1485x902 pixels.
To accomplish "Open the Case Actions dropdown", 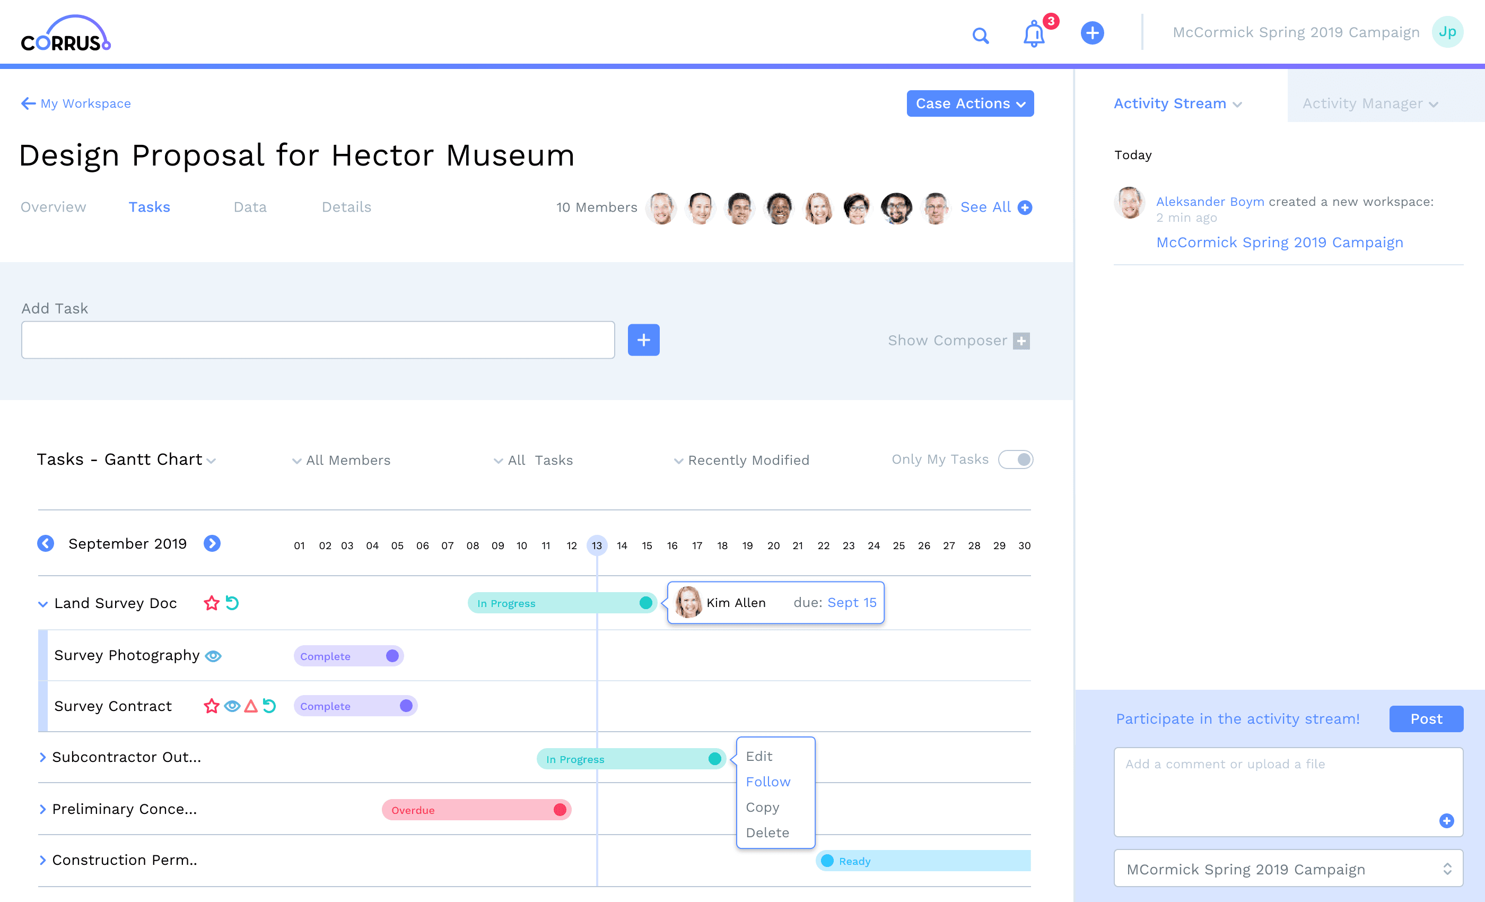I will (969, 103).
